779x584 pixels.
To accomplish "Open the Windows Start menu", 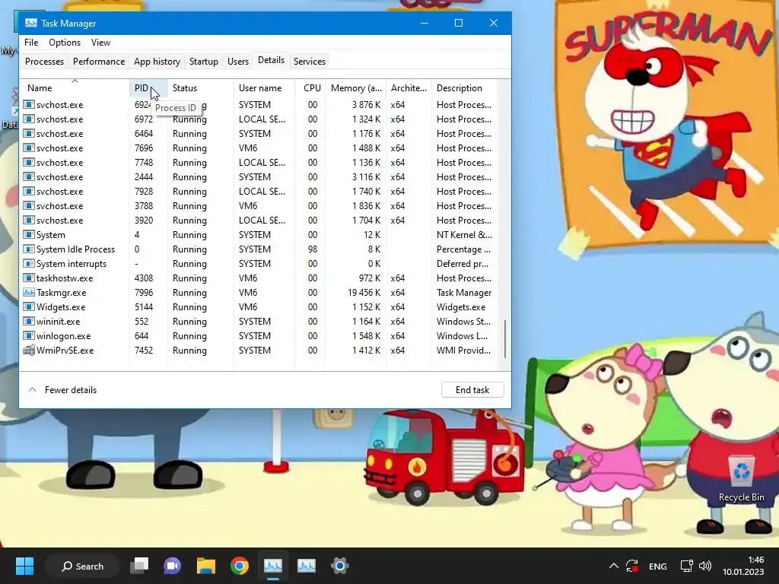I will [x=24, y=566].
